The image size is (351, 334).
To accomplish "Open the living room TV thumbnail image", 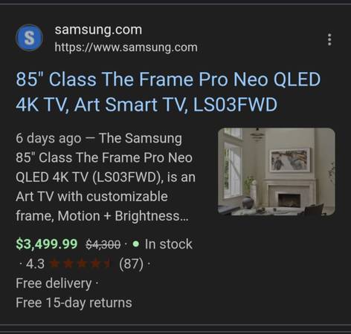I will (277, 171).
